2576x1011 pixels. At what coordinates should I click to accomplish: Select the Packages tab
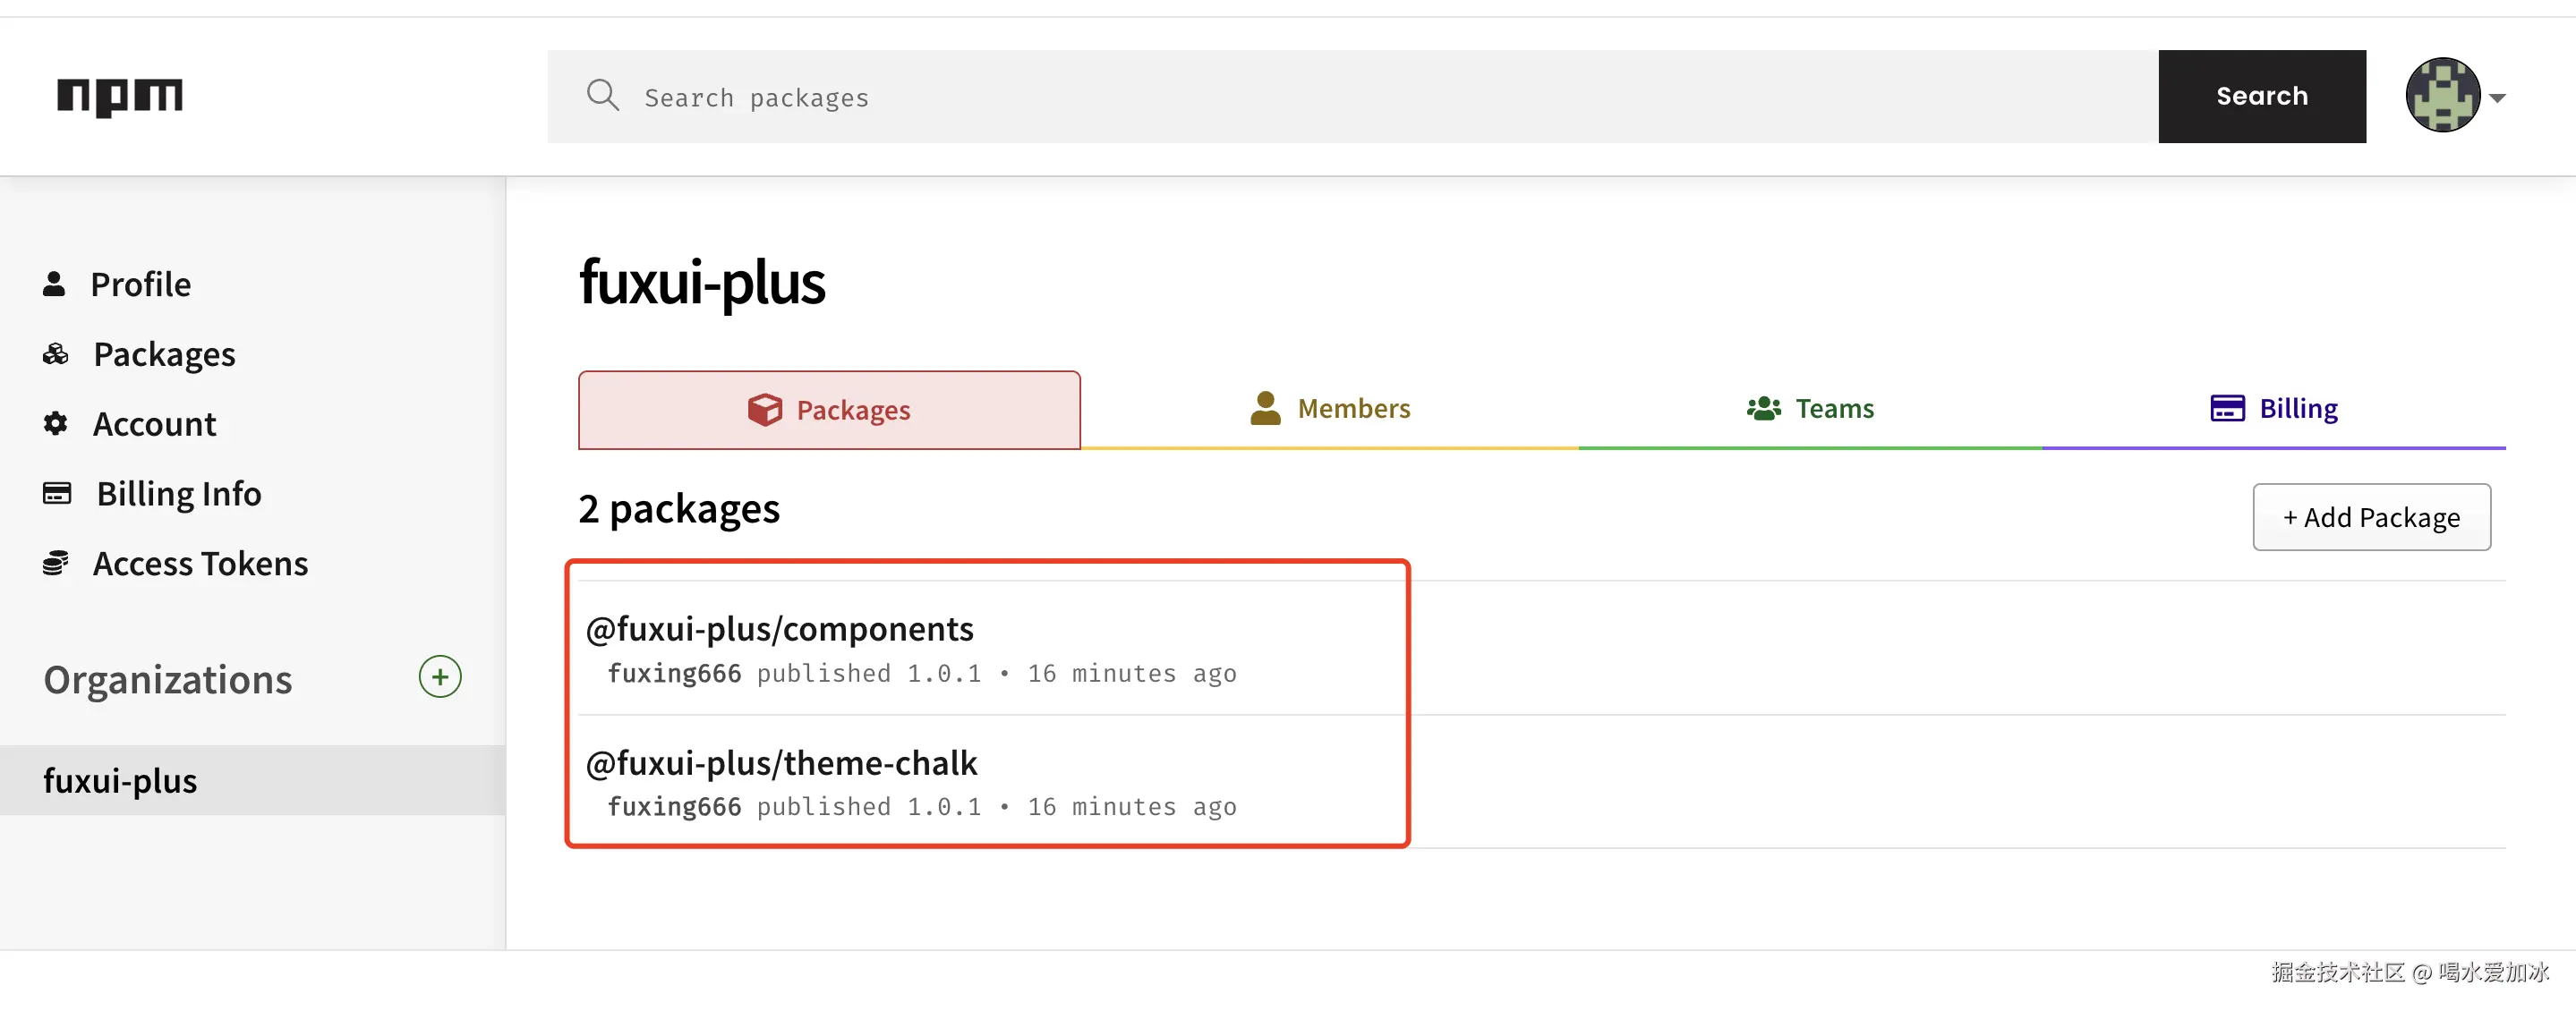coord(829,410)
